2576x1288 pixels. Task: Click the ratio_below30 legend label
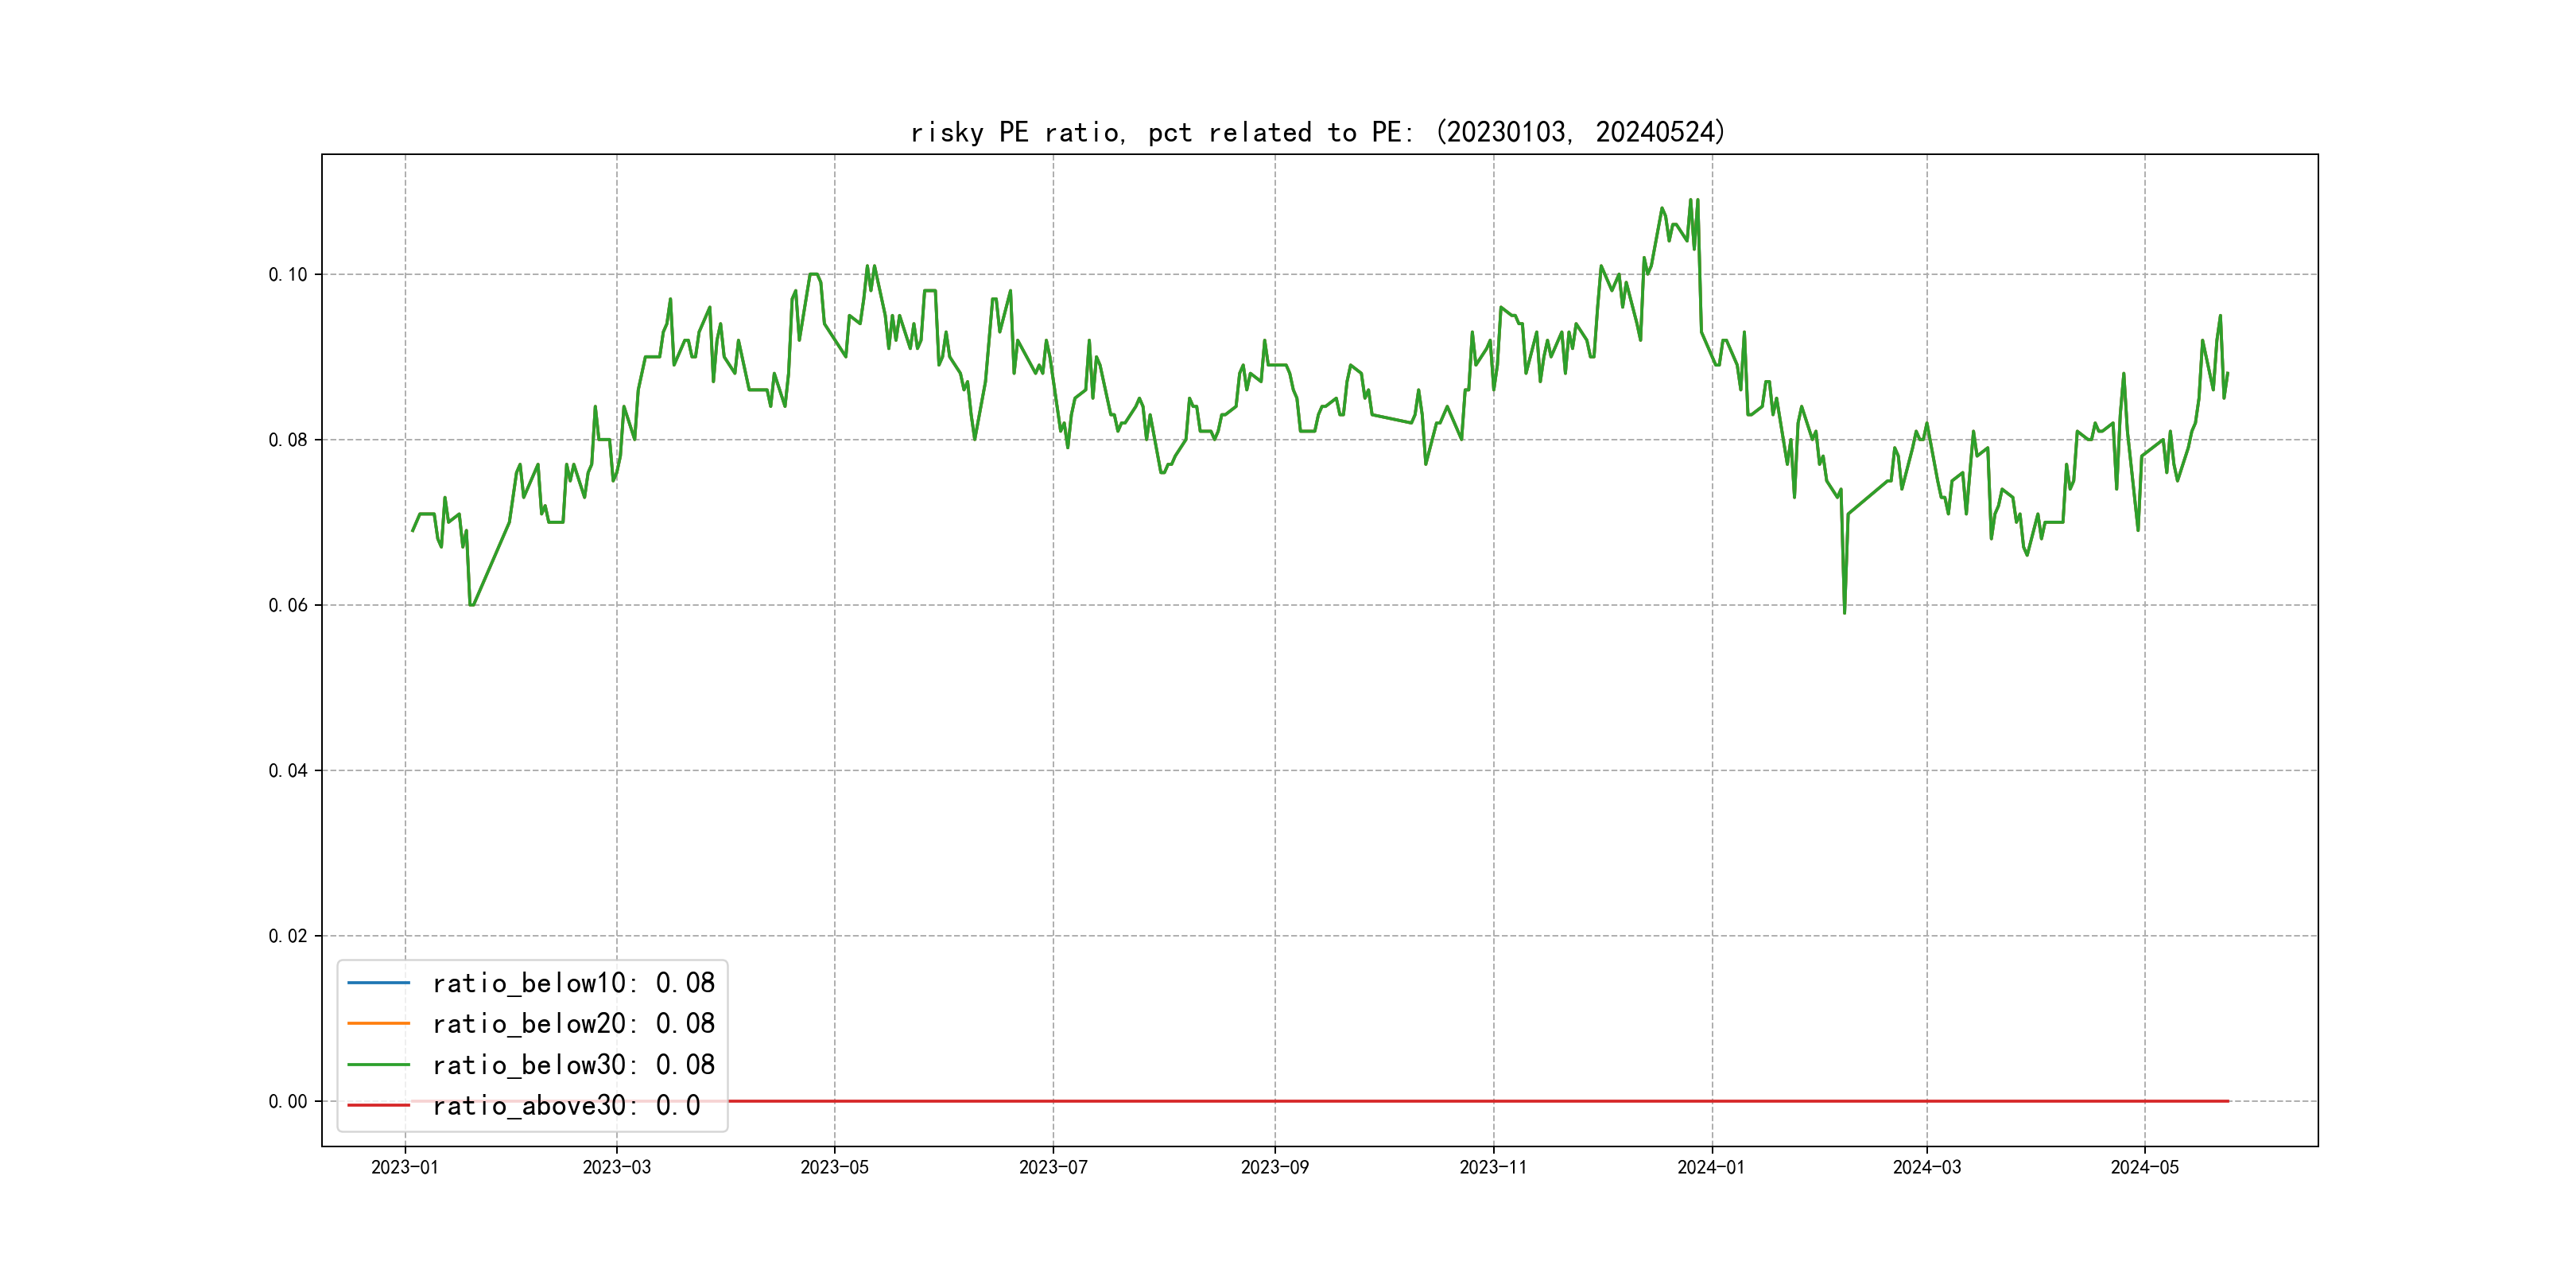tap(573, 1065)
